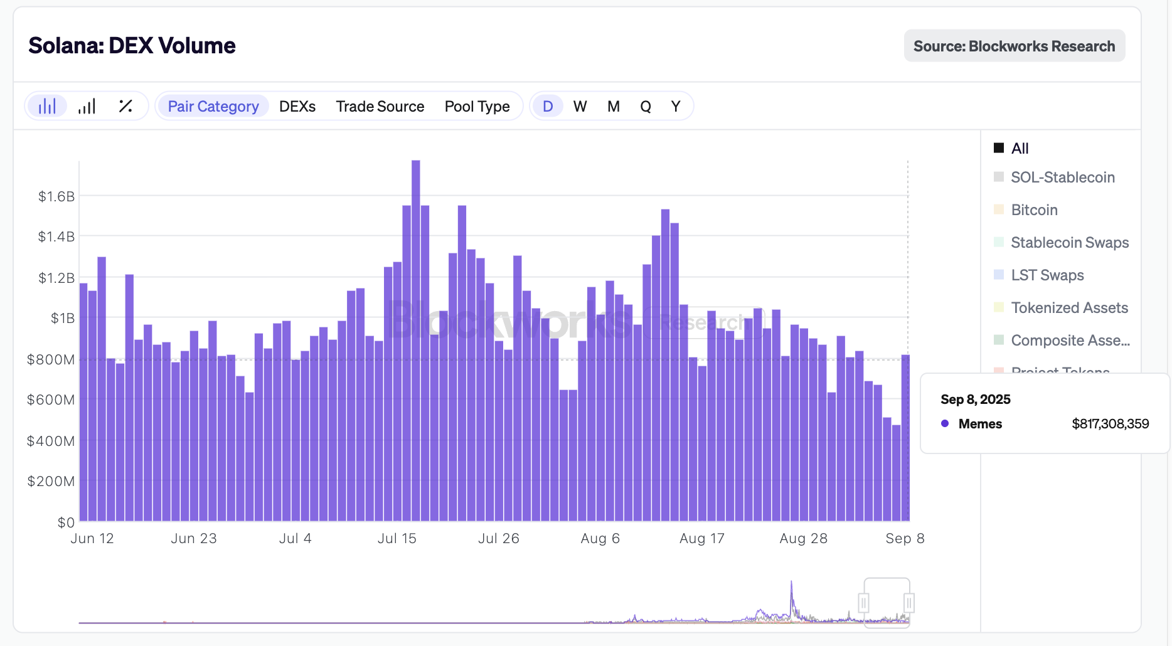The image size is (1172, 646).
Task: Click the Stablecoin Swaps legend marker
Action: click(x=999, y=242)
